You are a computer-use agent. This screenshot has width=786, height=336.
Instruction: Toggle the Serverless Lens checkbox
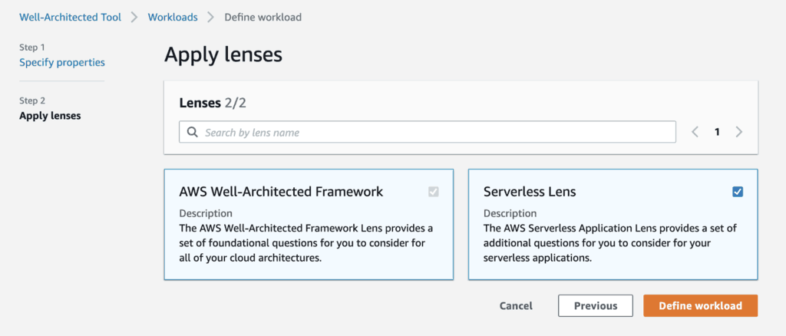(x=738, y=192)
